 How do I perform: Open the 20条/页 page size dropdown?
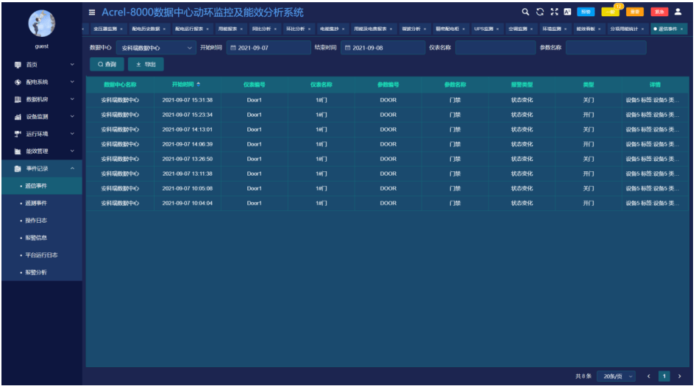coord(616,376)
